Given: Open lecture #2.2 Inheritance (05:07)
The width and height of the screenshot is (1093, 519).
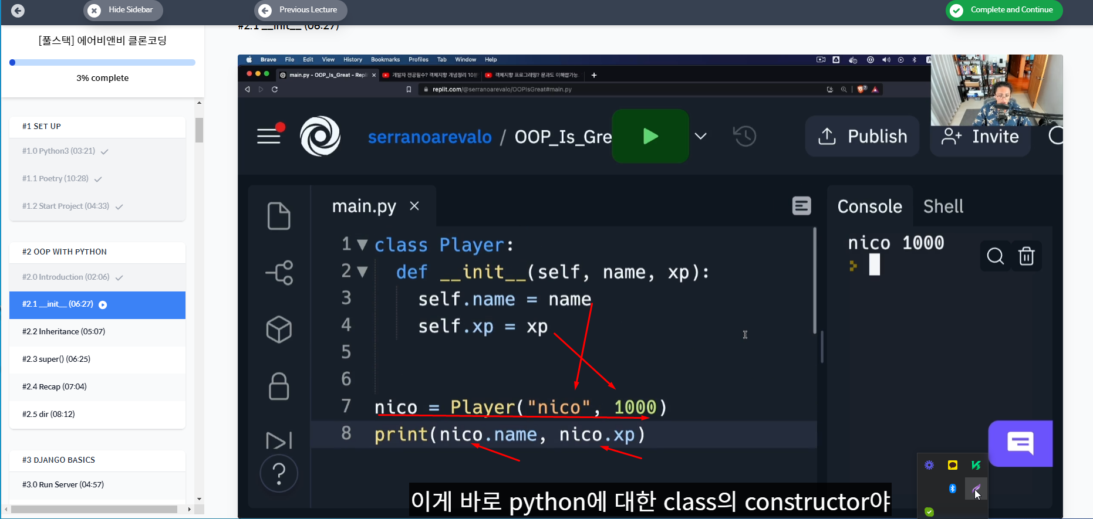Looking at the screenshot, I should [x=97, y=332].
